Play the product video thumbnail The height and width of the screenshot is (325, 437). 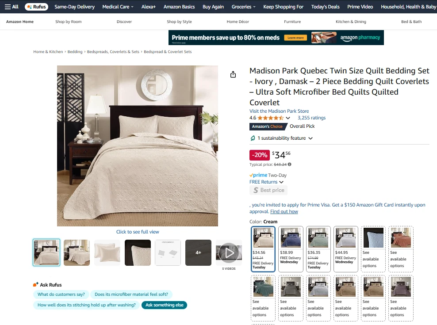(x=229, y=253)
